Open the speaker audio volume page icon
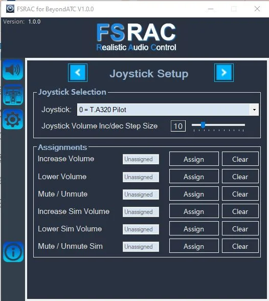 click(x=13, y=70)
